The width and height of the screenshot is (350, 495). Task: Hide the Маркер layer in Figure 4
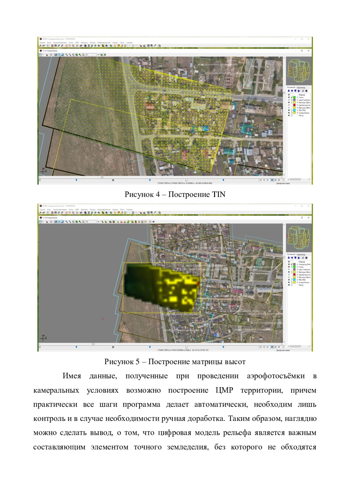click(289, 95)
